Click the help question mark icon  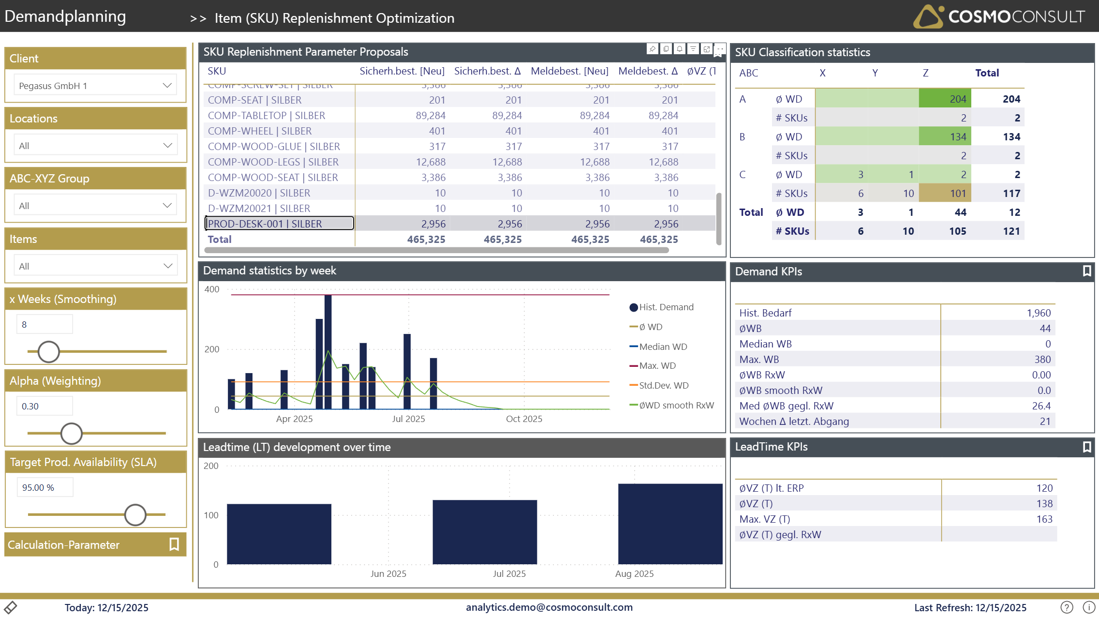click(1067, 607)
